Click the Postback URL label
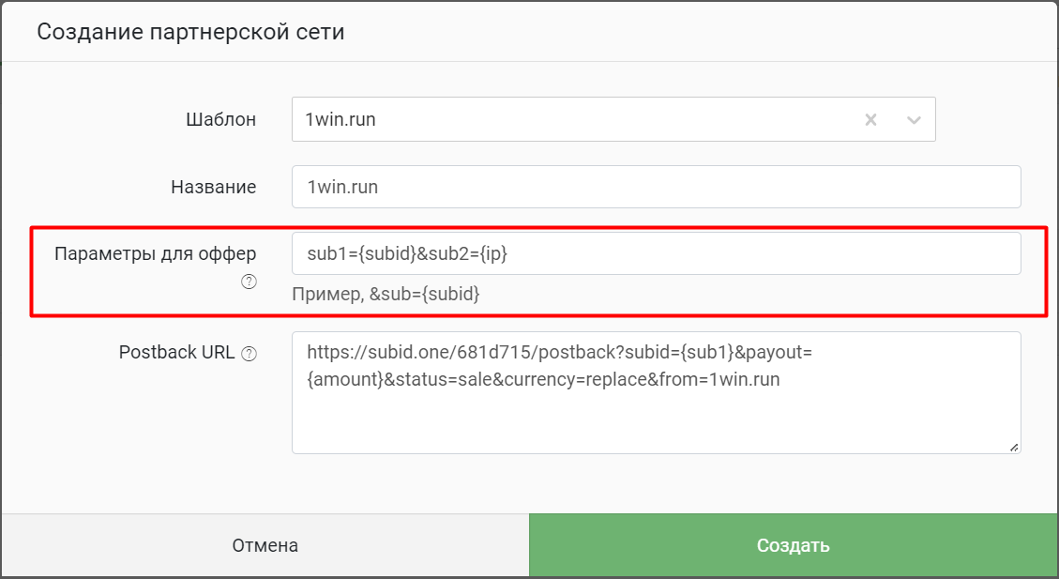This screenshot has width=1059, height=579. click(177, 352)
